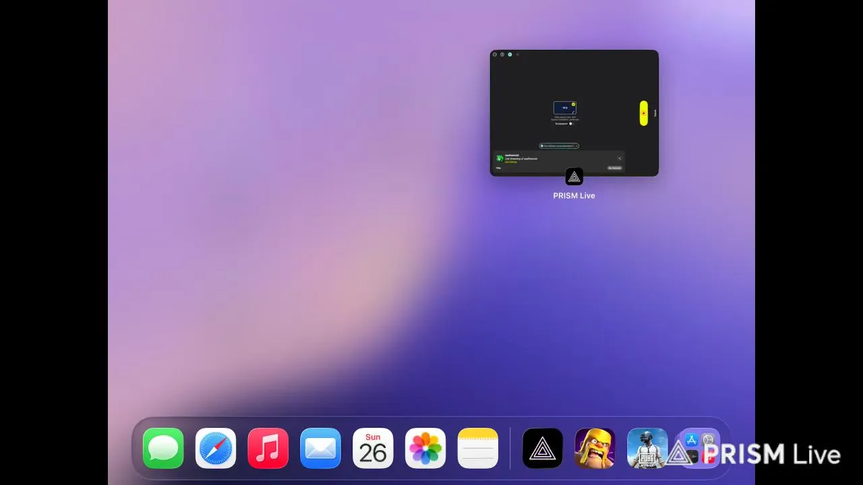
Task: Click the 'PRISM Live' label under the window
Action: (x=574, y=195)
